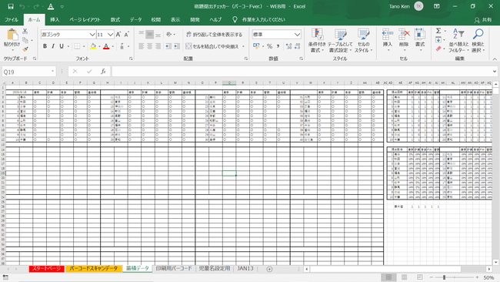Image resolution: width=500 pixels, height=282 pixels.
Task: Click the Save icon in title bar
Action: (x=11, y=6)
